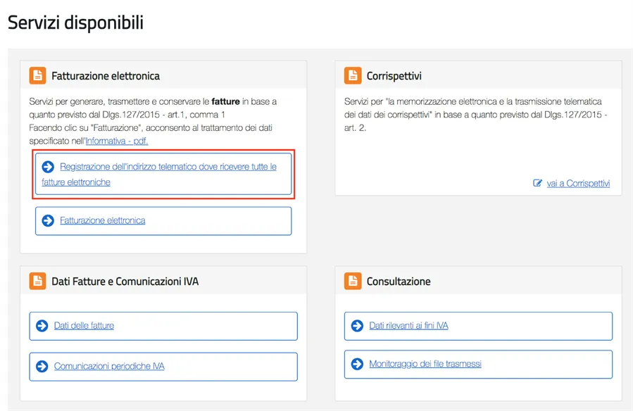Click the orange Fatturazione elettronica document icon
The height and width of the screenshot is (411, 633).
[37, 75]
